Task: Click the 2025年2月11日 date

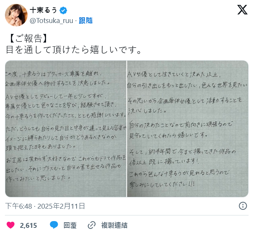Action: coord(61,206)
